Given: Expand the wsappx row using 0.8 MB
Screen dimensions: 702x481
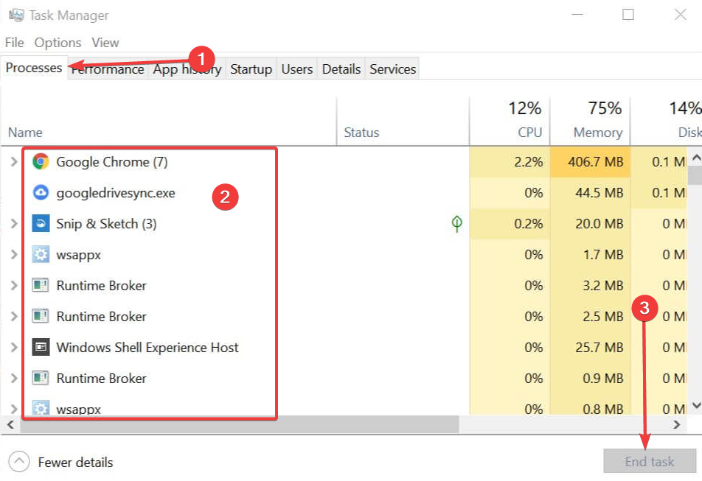Looking at the screenshot, I should point(14,409).
